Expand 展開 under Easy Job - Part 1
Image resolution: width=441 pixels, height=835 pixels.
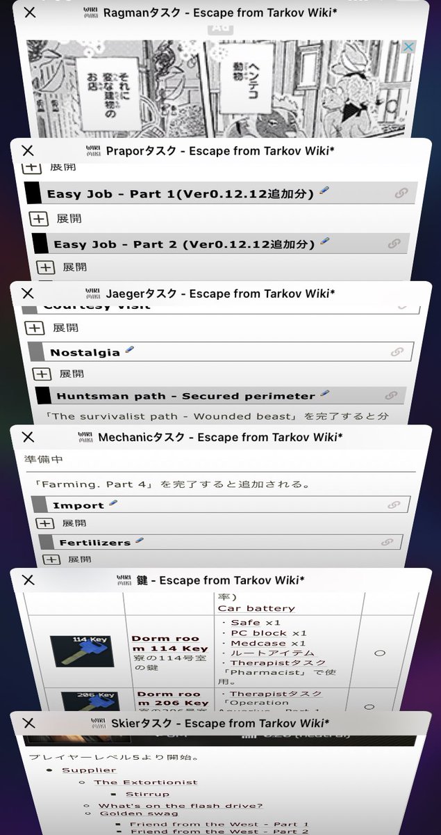(x=56, y=218)
